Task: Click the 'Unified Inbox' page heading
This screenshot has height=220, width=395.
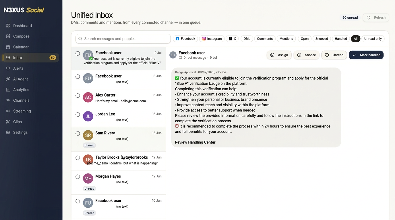Action: click(x=92, y=15)
